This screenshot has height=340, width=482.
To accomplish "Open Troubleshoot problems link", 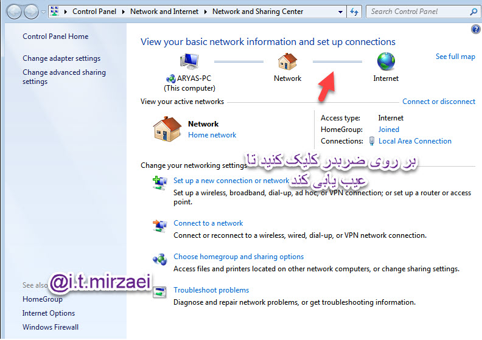I will [211, 290].
